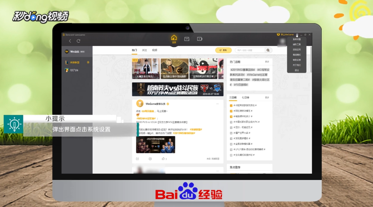373x207 pixels.
Task: Select 添加应用 in the dropdown menu
Action: coord(297,50)
